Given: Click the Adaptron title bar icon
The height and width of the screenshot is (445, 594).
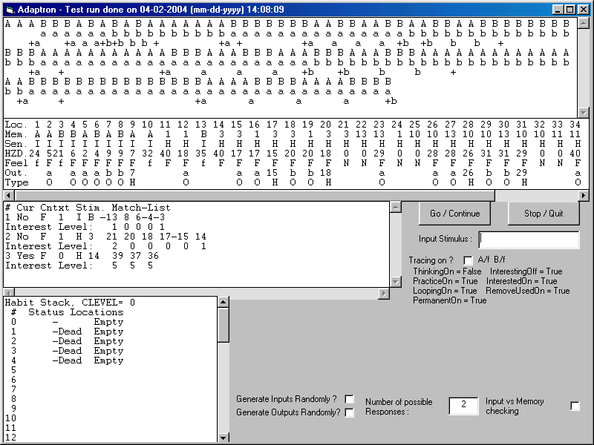Looking at the screenshot, I should pyautogui.click(x=10, y=10).
